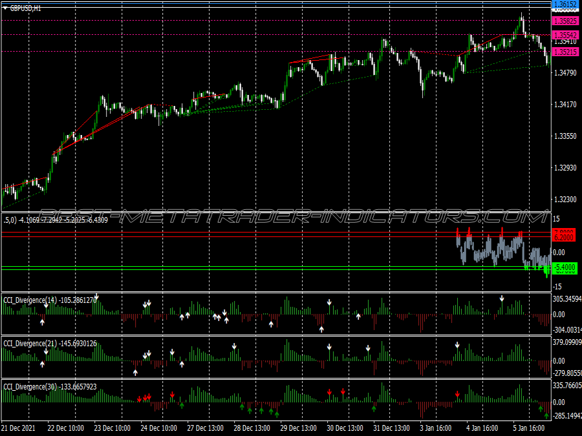Select the pink 1.35542 price level label
The height and width of the screenshot is (436, 582).
pyautogui.click(x=565, y=36)
